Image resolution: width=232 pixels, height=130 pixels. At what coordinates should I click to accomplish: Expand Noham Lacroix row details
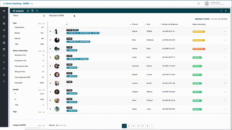point(50,75)
